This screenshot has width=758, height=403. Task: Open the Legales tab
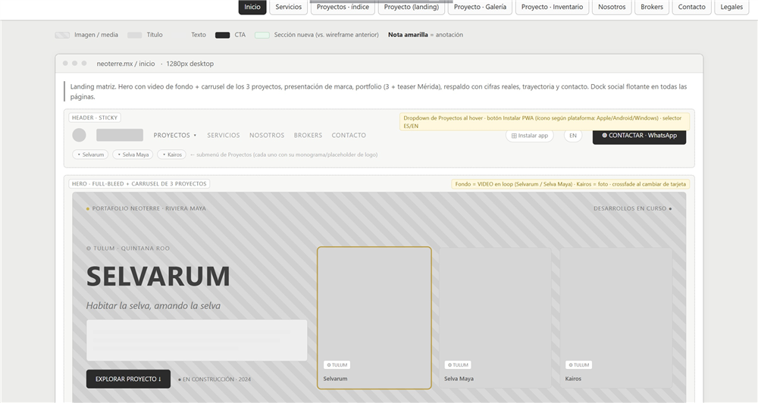click(731, 8)
